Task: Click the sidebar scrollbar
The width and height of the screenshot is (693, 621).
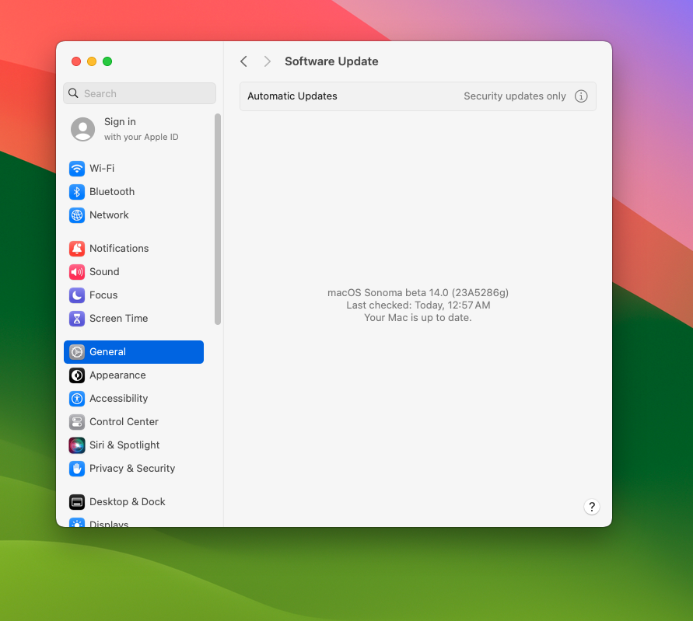Action: coord(218,219)
